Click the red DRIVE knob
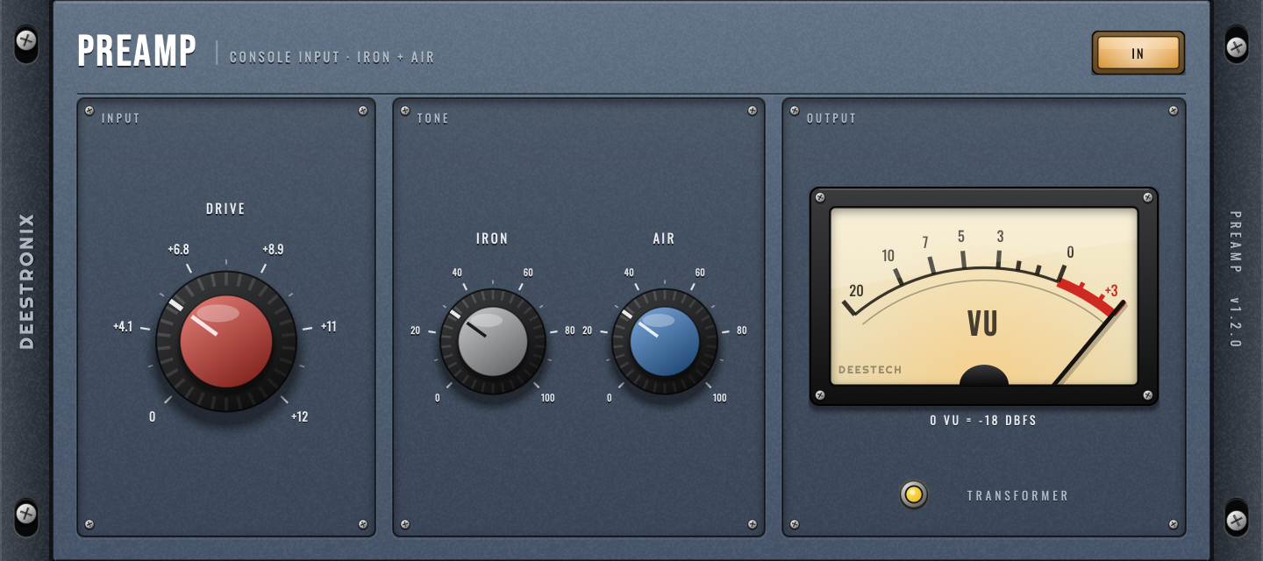The width and height of the screenshot is (1263, 561). 226,341
